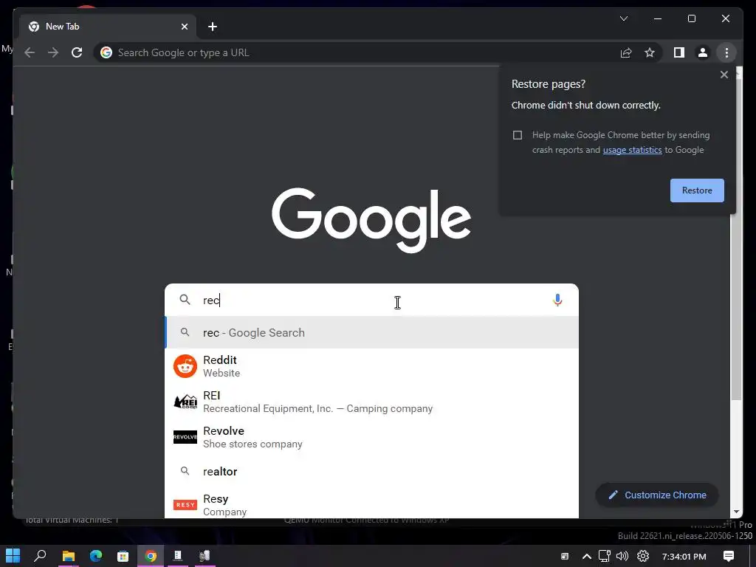Choose the Reddit Website suggestion
This screenshot has height=567, width=756.
tap(371, 366)
